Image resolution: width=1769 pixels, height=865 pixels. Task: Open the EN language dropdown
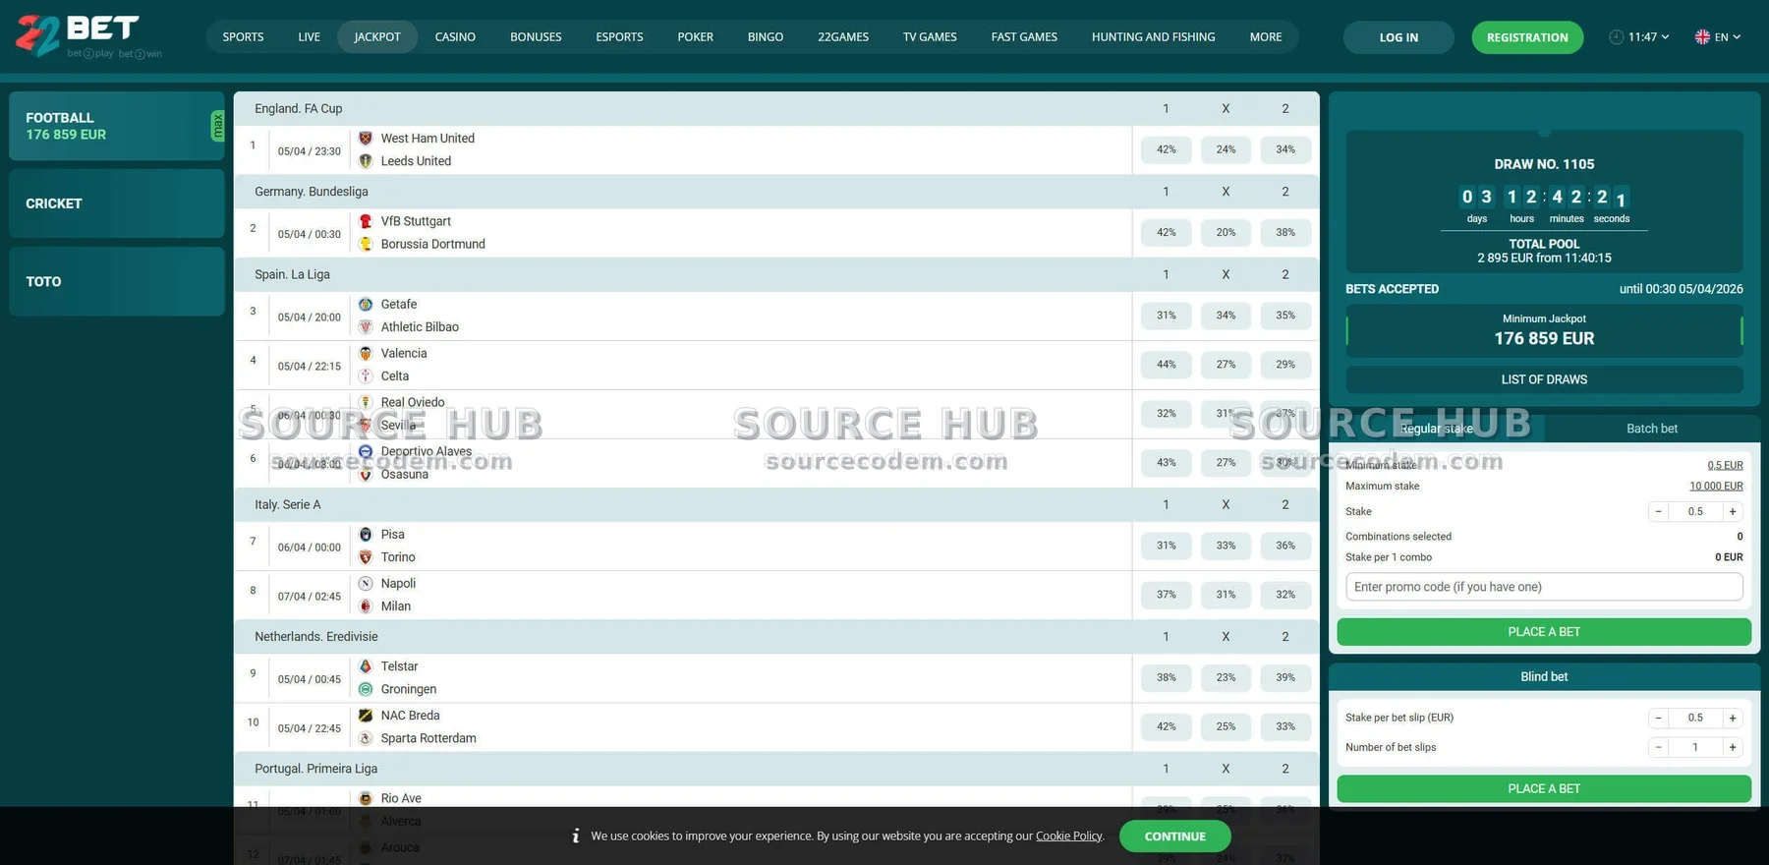[1718, 37]
